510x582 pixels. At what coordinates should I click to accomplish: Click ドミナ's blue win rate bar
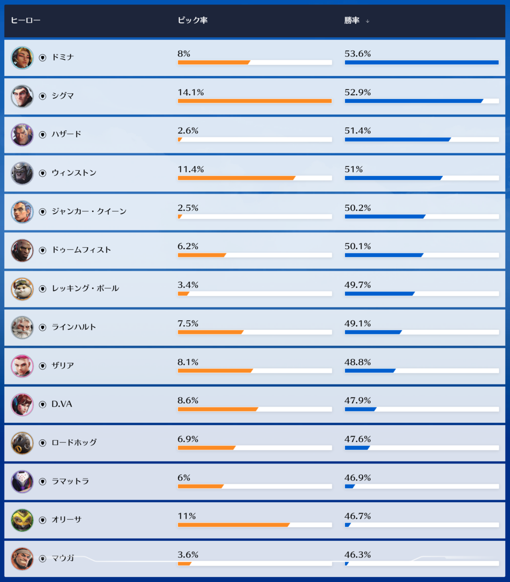pos(421,63)
